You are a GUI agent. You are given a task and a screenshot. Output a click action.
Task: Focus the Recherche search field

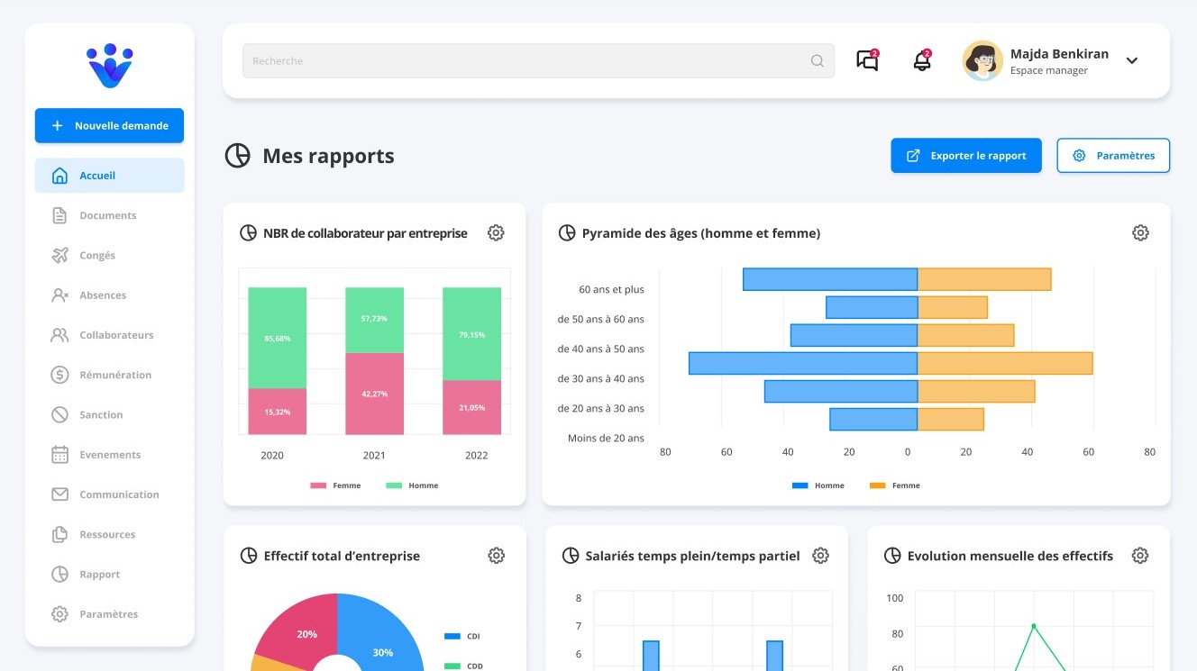538,61
